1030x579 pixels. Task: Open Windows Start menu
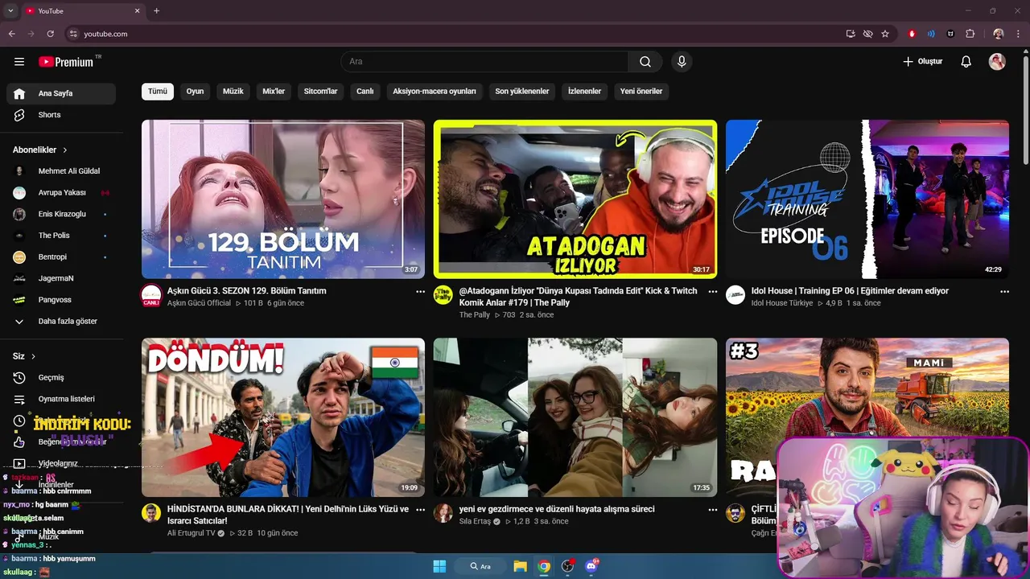click(x=439, y=566)
